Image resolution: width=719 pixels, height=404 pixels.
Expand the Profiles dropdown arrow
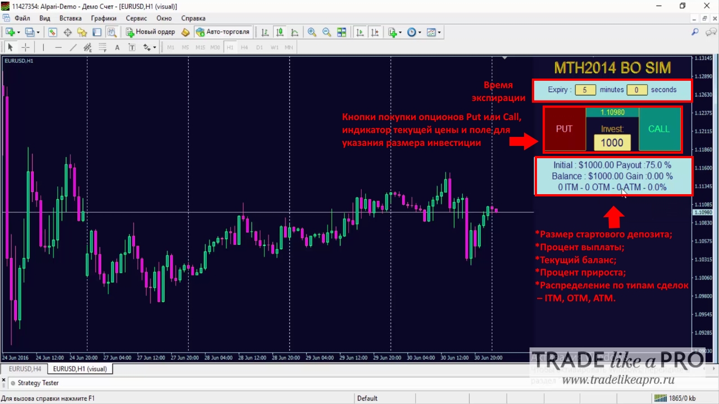(x=38, y=33)
